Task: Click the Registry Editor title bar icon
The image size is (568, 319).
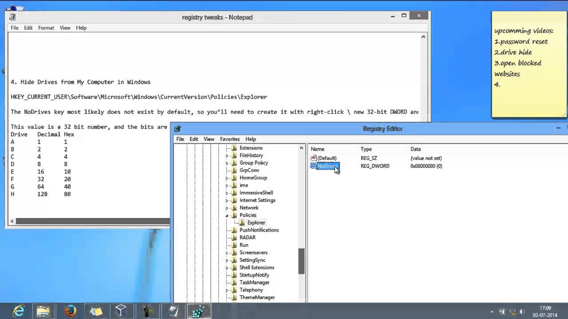Action: point(177,128)
